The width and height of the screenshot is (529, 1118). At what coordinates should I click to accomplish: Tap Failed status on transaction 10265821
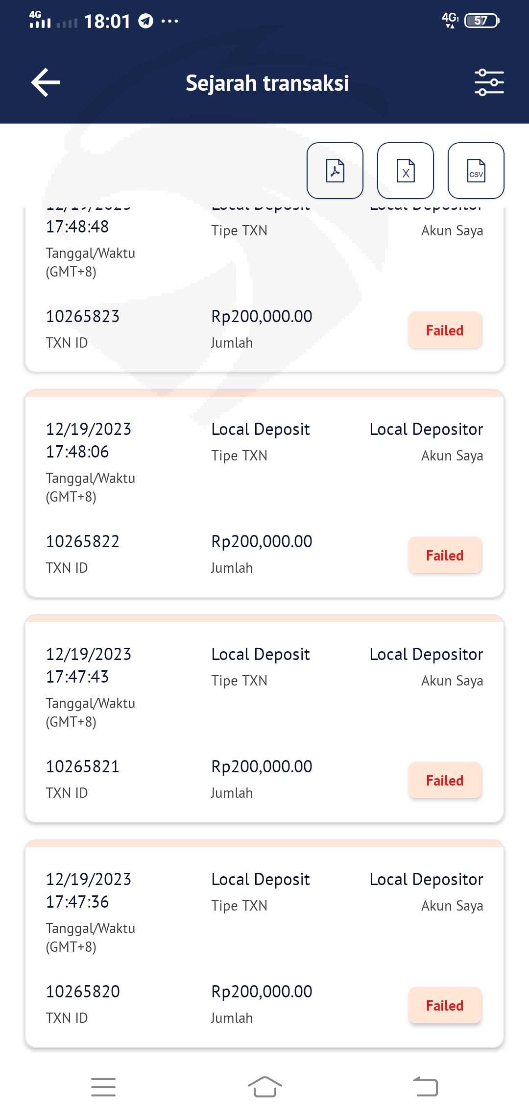click(445, 780)
